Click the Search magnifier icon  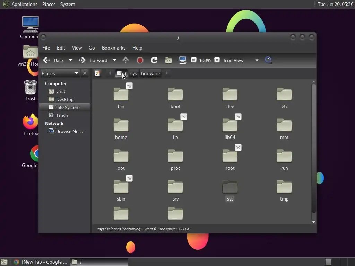pos(268,60)
